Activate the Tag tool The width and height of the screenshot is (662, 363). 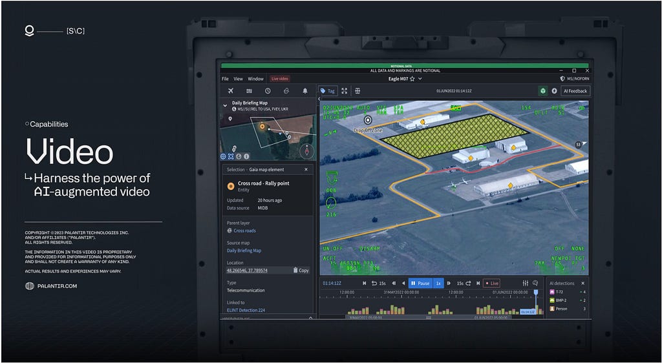[x=328, y=91]
